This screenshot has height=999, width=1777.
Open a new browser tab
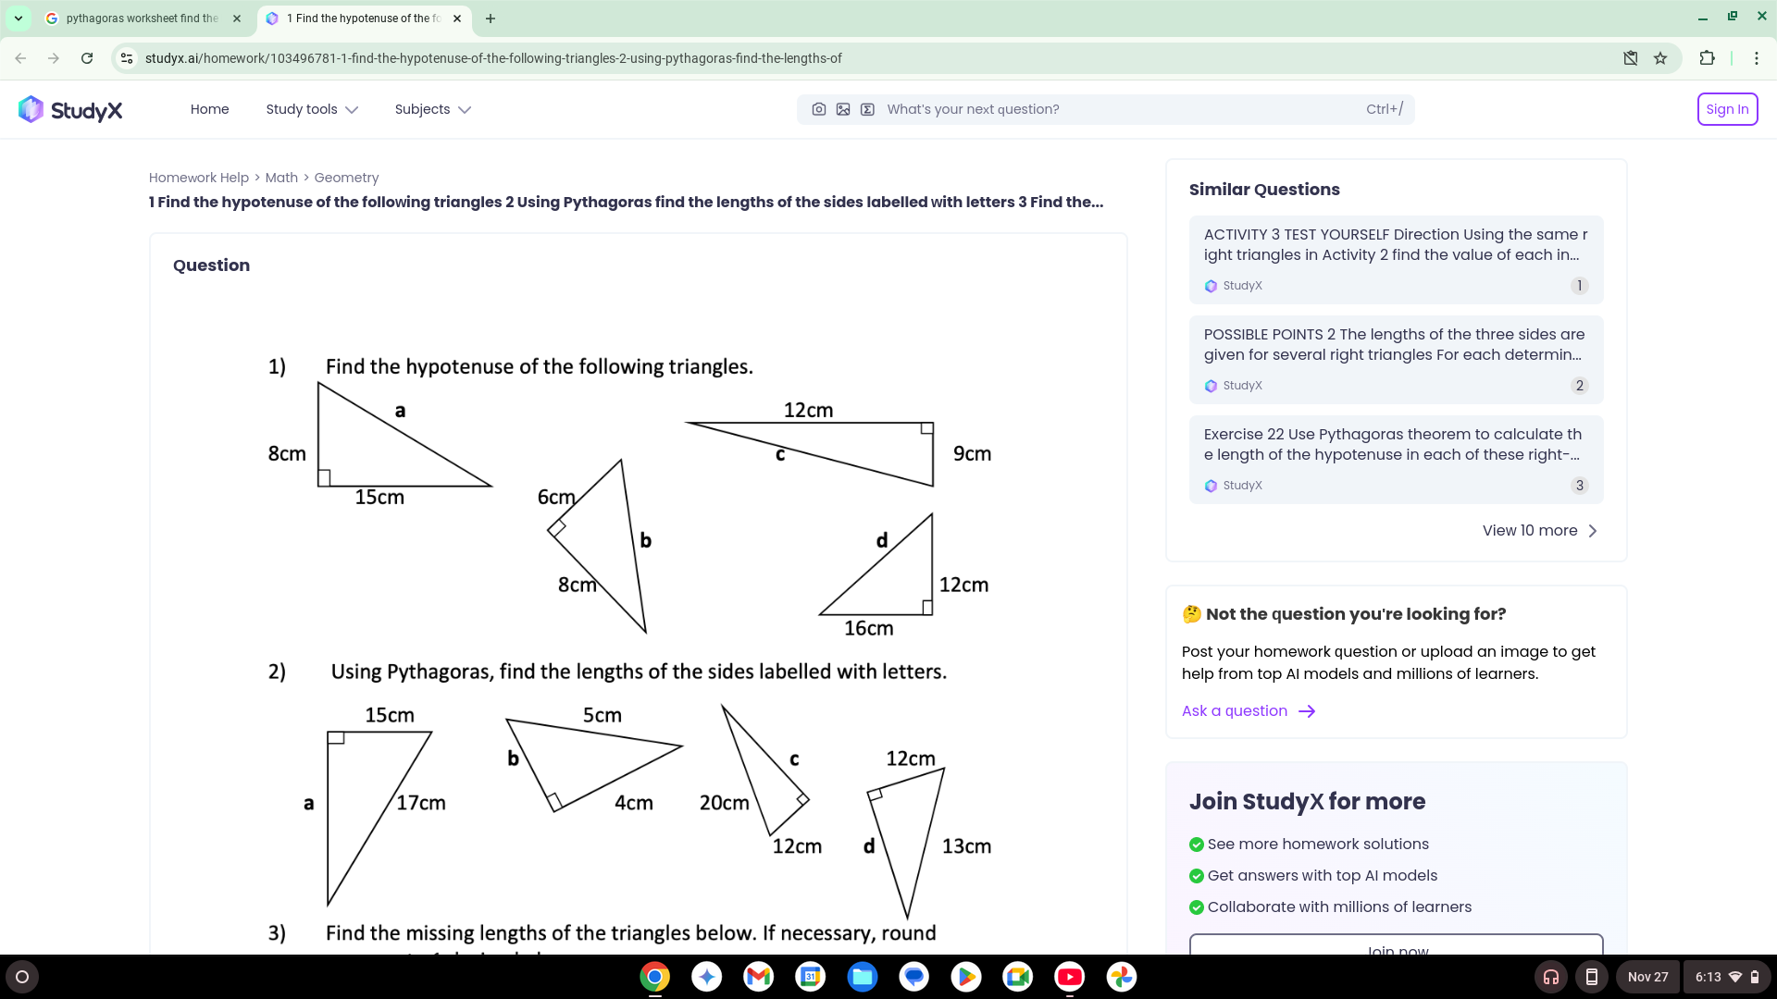click(491, 18)
